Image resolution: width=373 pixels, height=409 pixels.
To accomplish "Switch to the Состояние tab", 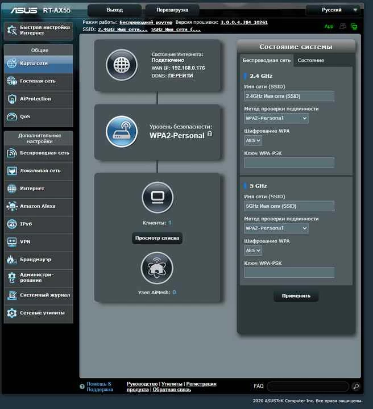I will click(x=311, y=61).
